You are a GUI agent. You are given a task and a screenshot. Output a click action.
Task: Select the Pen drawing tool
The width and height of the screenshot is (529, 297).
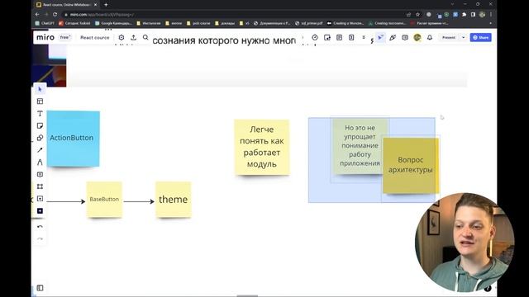tap(40, 163)
